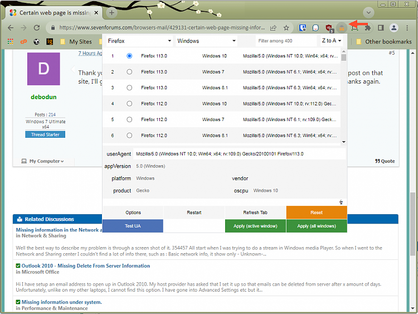Viewport: 418px width, 314px height.
Task: Click the User-Agent Switcher extension icon
Action: pyautogui.click(x=342, y=27)
